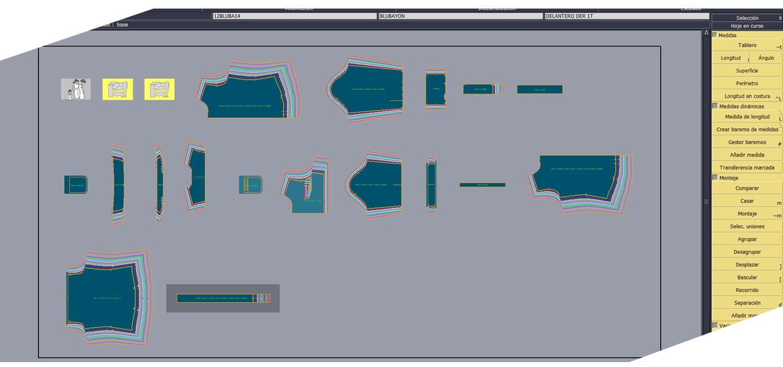Click the Agrupar button
This screenshot has width=783, height=367.
pos(747,239)
